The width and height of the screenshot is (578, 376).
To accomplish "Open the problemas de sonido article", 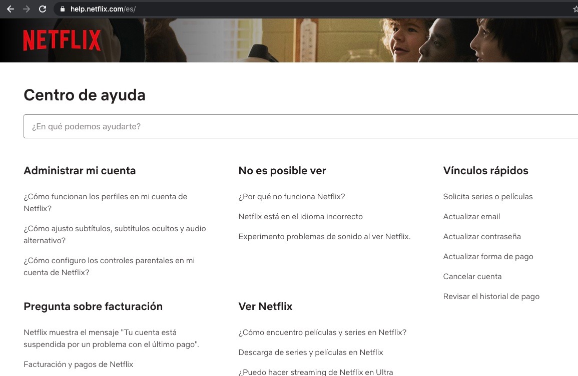I will (324, 237).
